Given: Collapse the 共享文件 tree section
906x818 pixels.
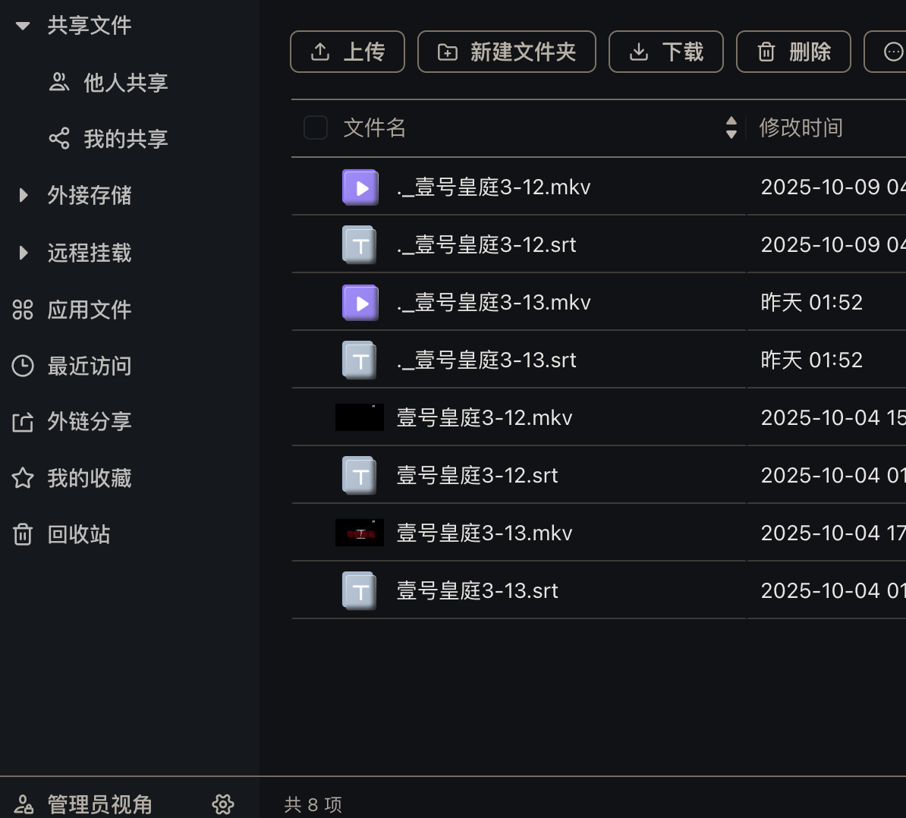Looking at the screenshot, I should (23, 26).
